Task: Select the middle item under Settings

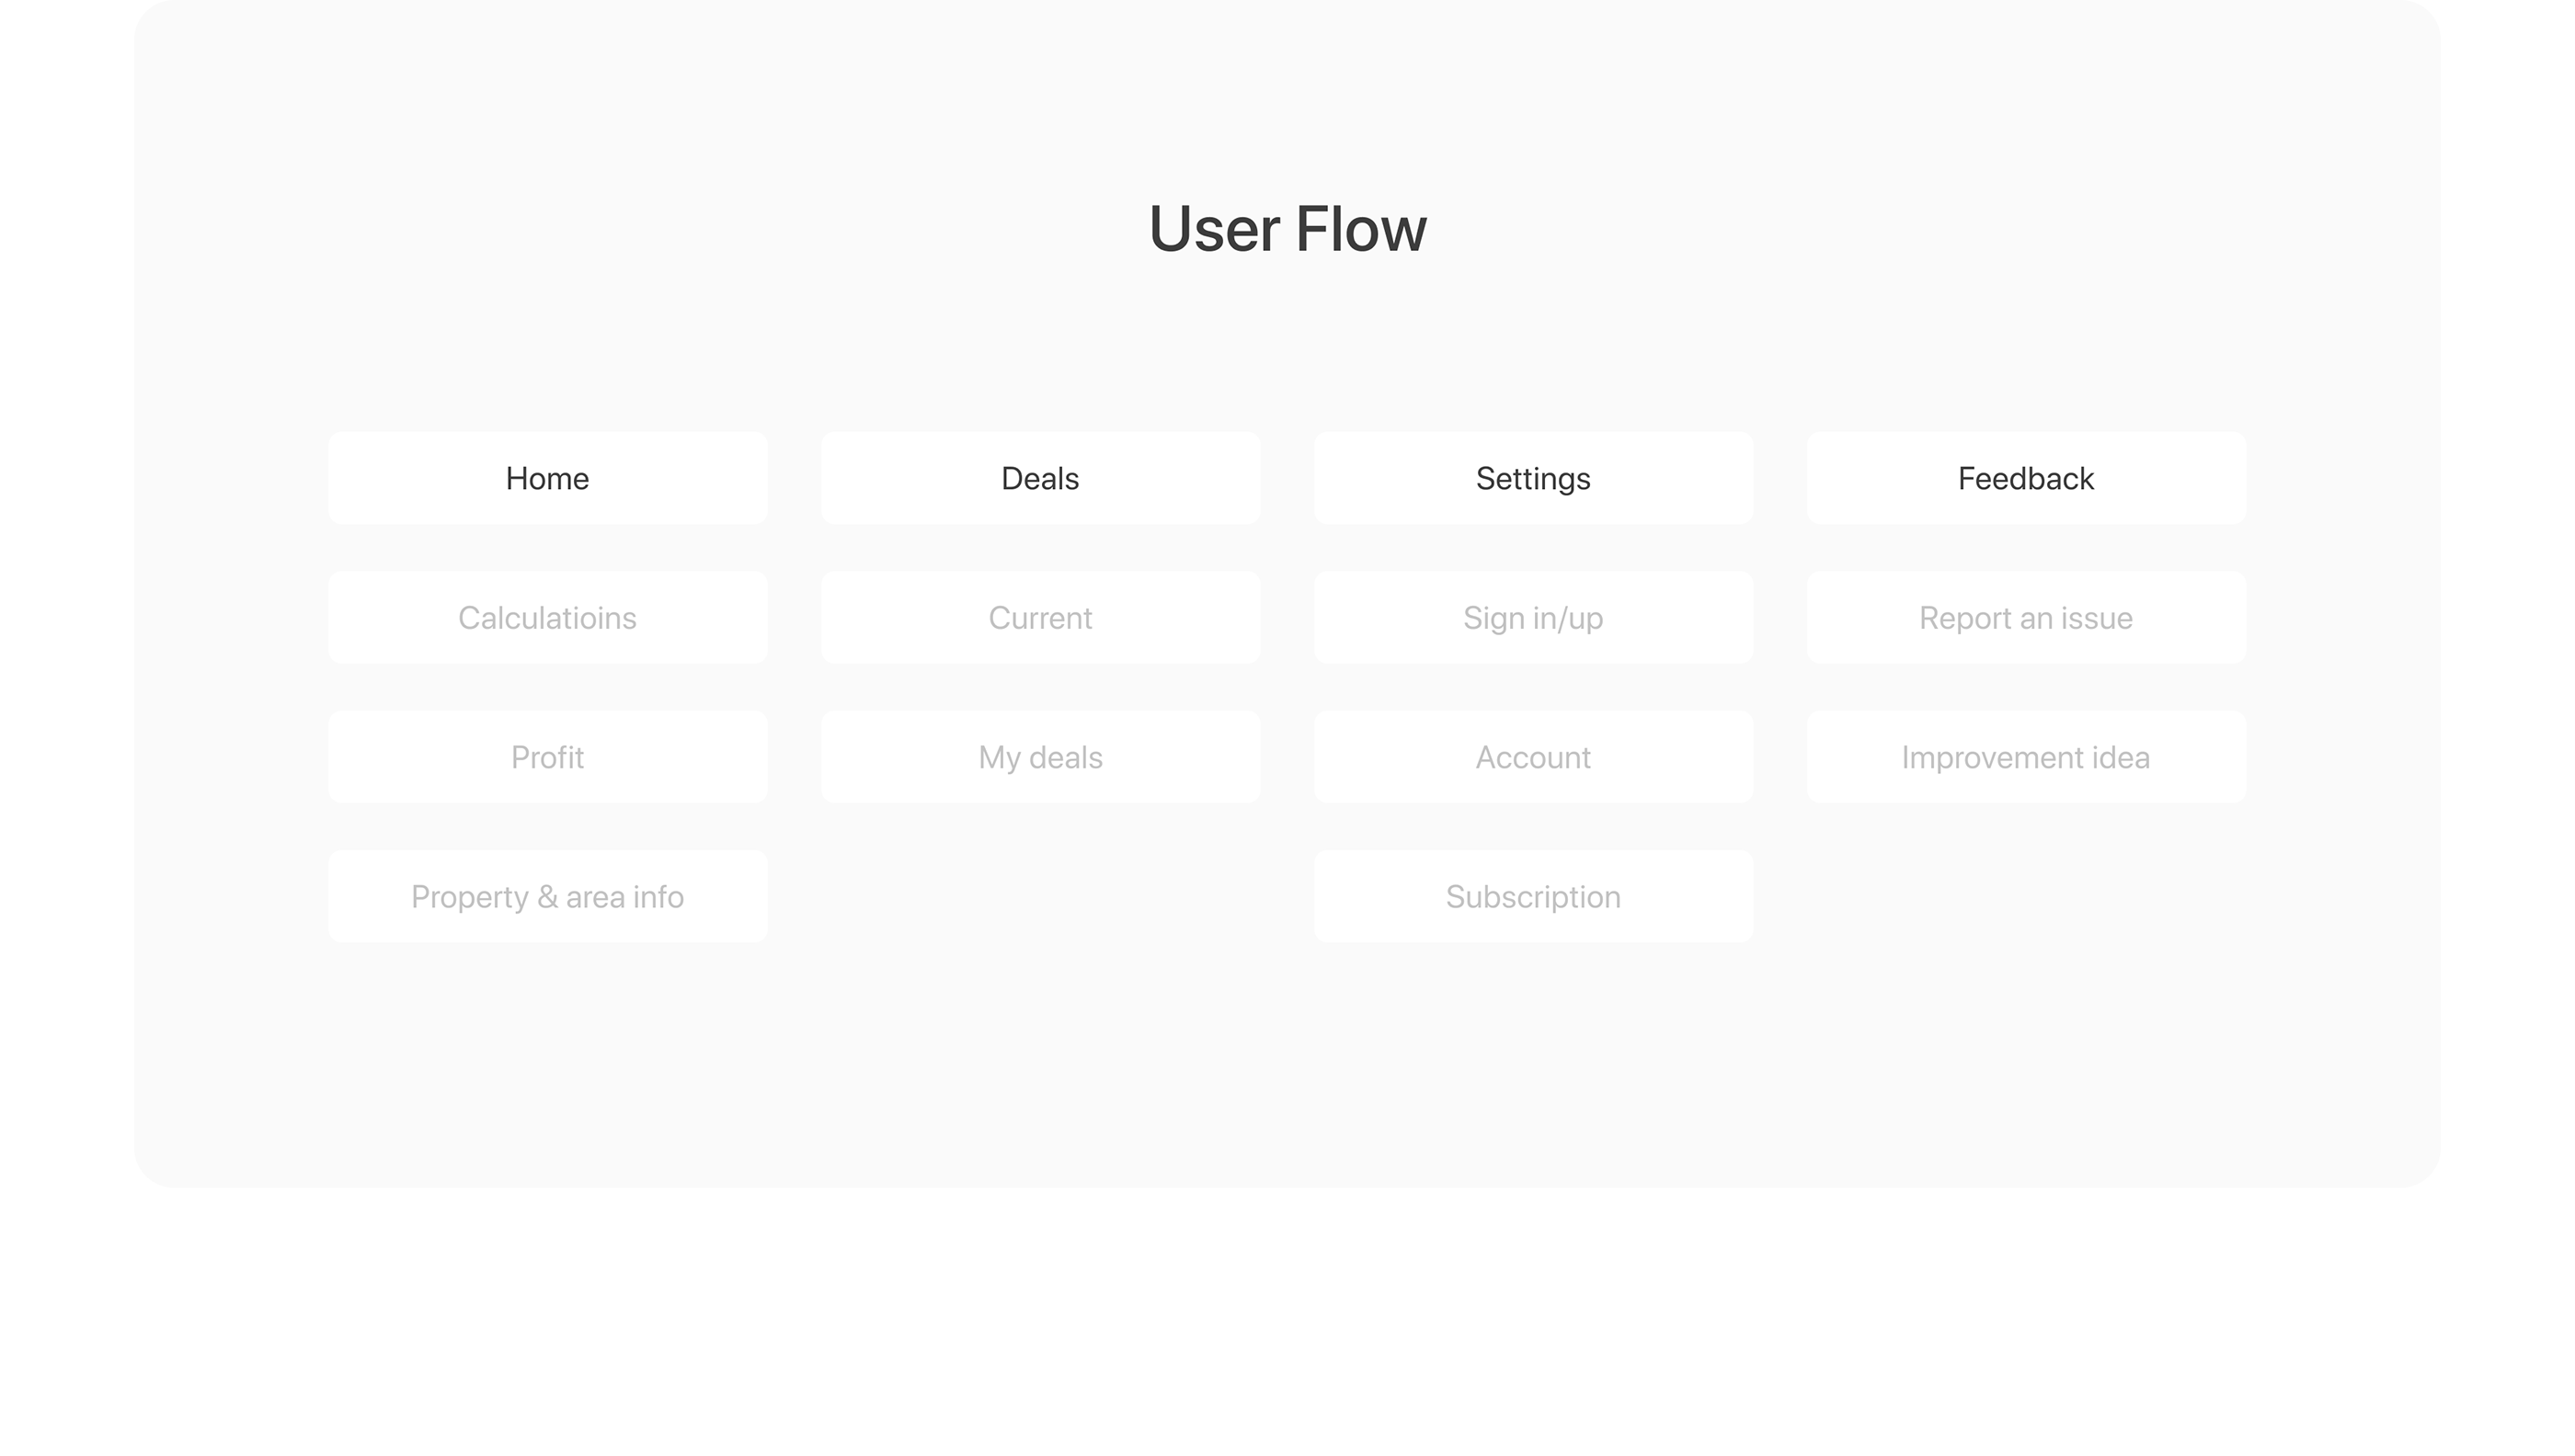Action: [1533, 757]
